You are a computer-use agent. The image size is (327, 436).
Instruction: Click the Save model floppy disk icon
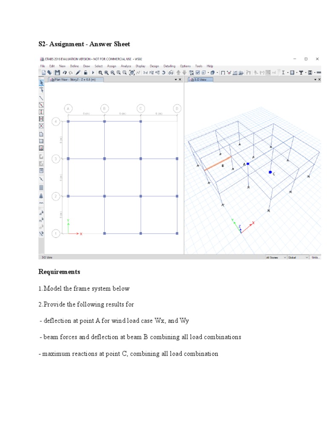57,72
